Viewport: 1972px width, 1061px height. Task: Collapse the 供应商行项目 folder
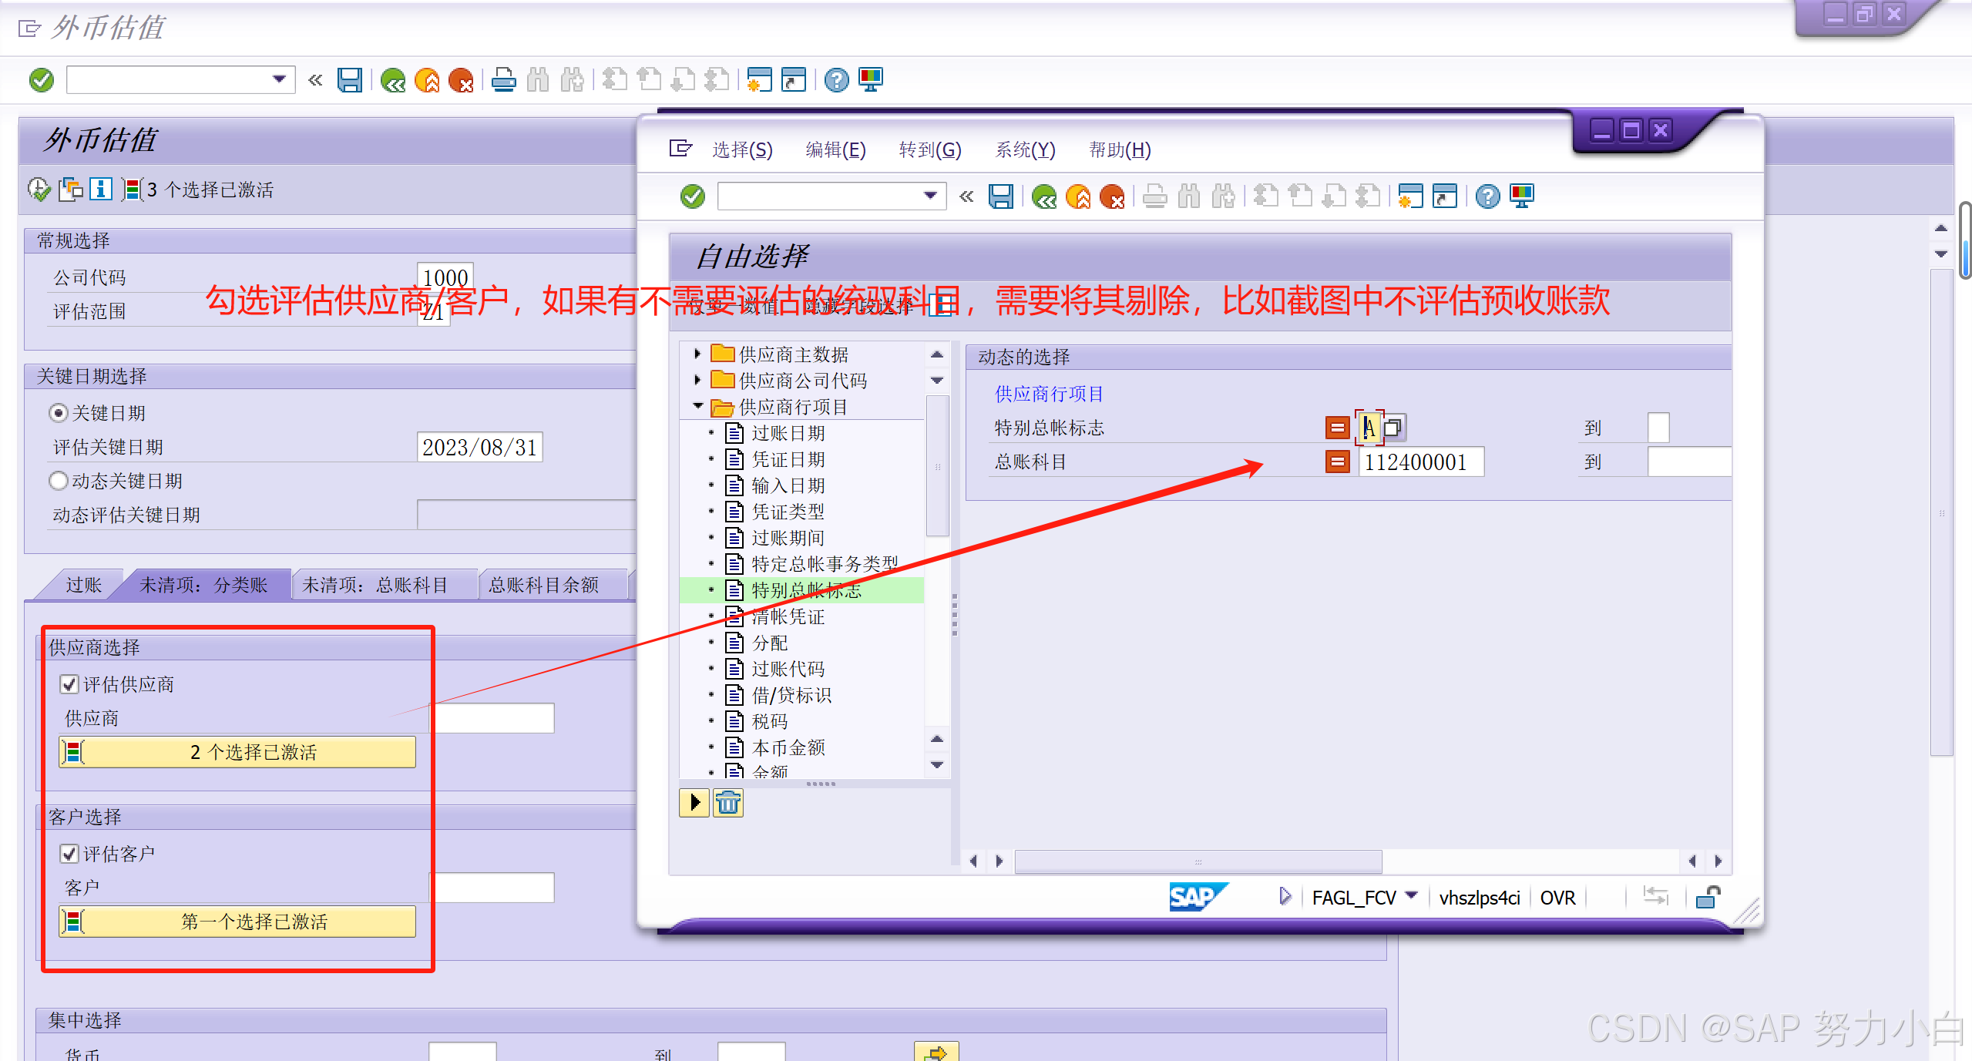click(697, 406)
